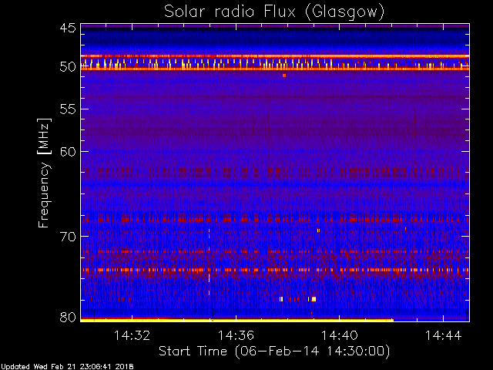Click the 80 frequency tick label
This screenshot has height=370, width=493.
click(68, 317)
